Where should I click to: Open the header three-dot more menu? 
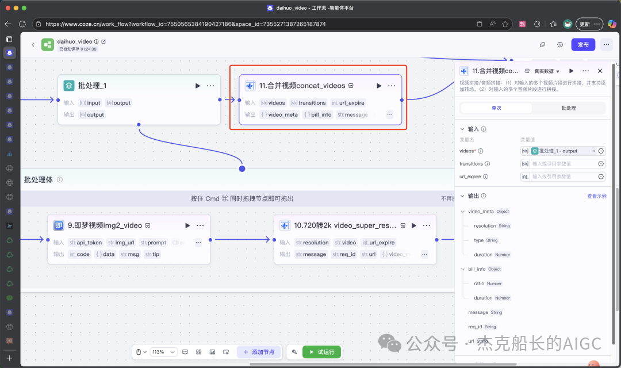607,45
